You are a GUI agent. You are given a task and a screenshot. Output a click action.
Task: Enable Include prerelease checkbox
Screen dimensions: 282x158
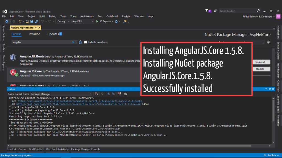(85, 42)
